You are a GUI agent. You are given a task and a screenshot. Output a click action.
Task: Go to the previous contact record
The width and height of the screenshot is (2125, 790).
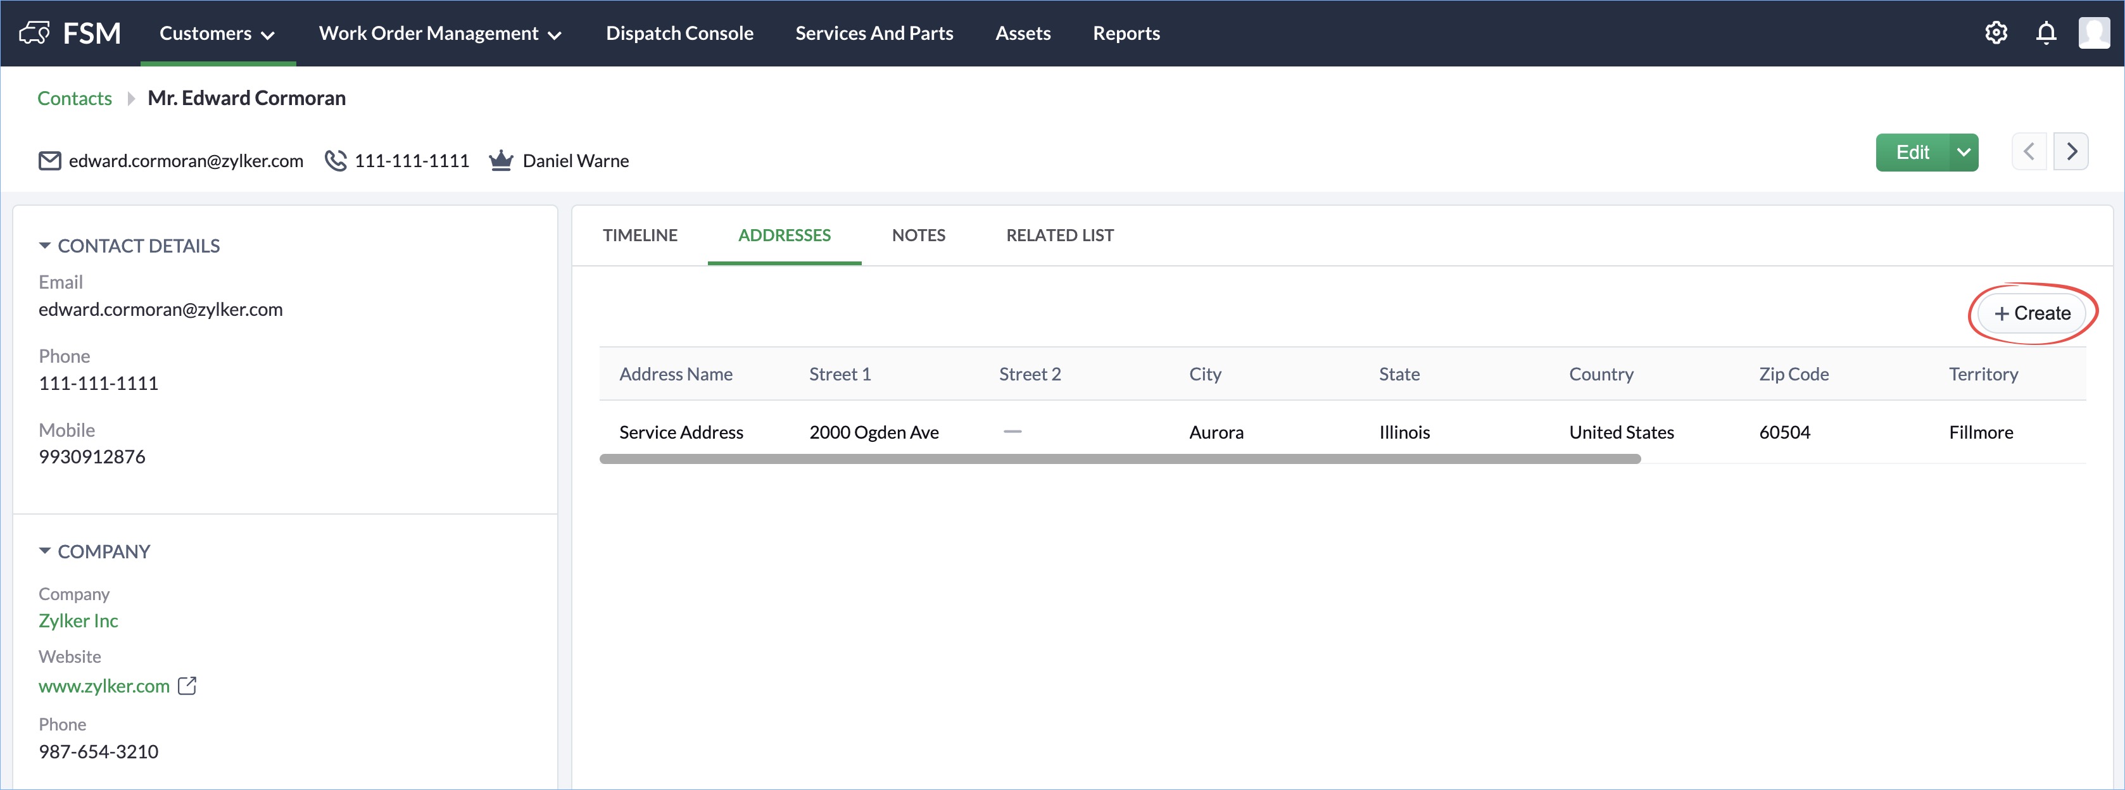click(2029, 152)
